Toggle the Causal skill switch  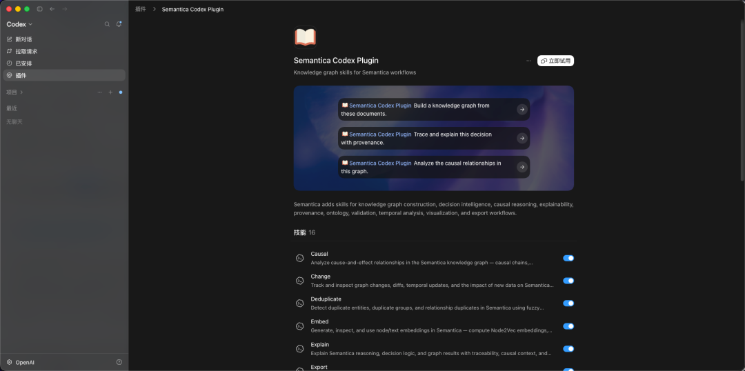568,258
